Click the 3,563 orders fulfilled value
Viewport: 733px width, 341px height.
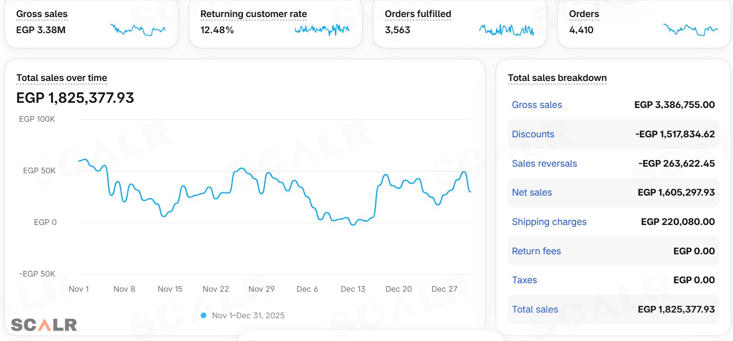(398, 30)
